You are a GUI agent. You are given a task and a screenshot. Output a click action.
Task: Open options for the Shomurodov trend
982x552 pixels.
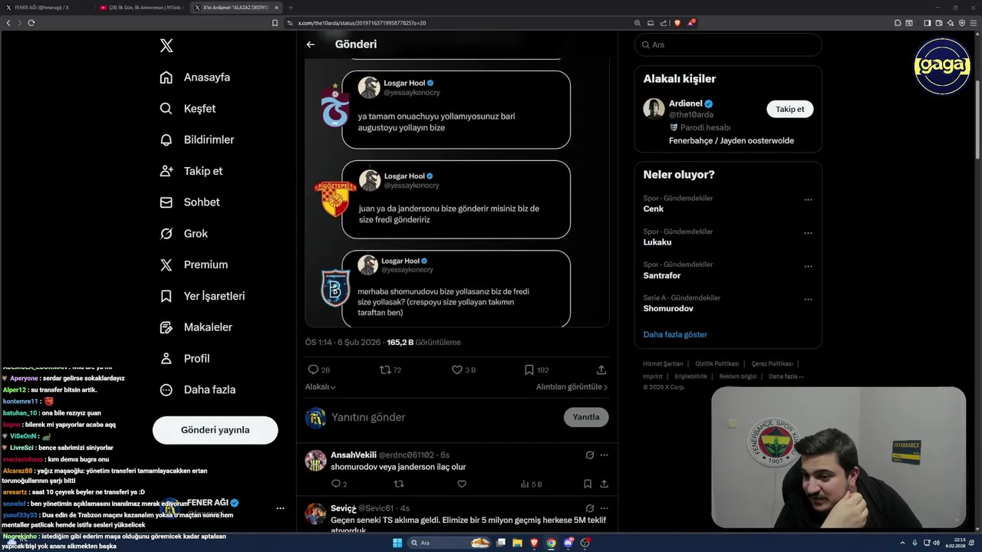tap(808, 299)
